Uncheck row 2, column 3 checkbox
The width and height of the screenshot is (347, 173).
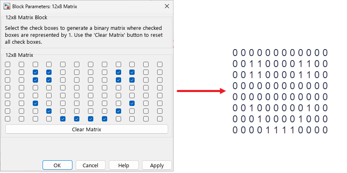36,72
